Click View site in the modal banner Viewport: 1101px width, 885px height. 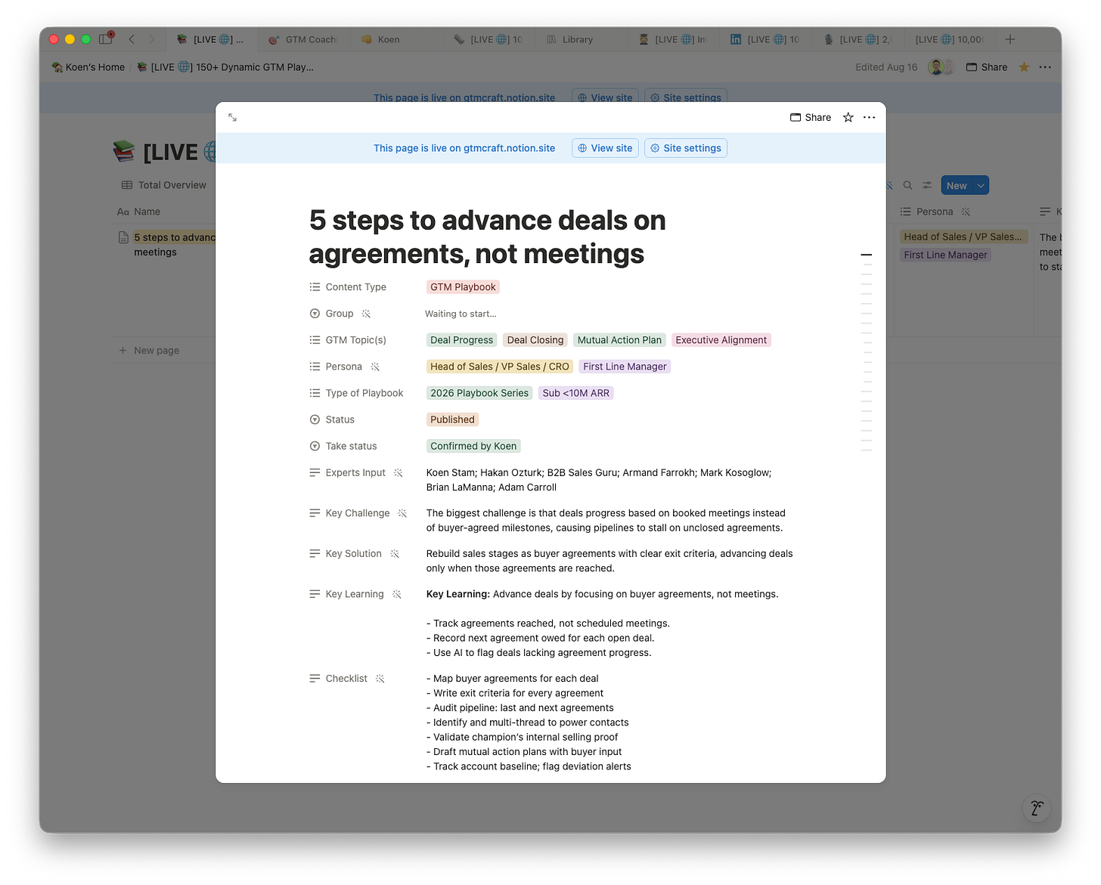pos(605,148)
